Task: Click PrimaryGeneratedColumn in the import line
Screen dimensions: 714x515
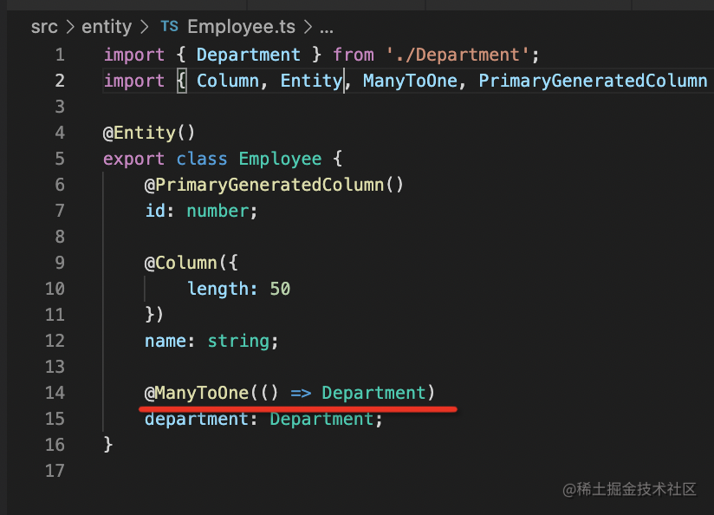Action: (x=593, y=81)
